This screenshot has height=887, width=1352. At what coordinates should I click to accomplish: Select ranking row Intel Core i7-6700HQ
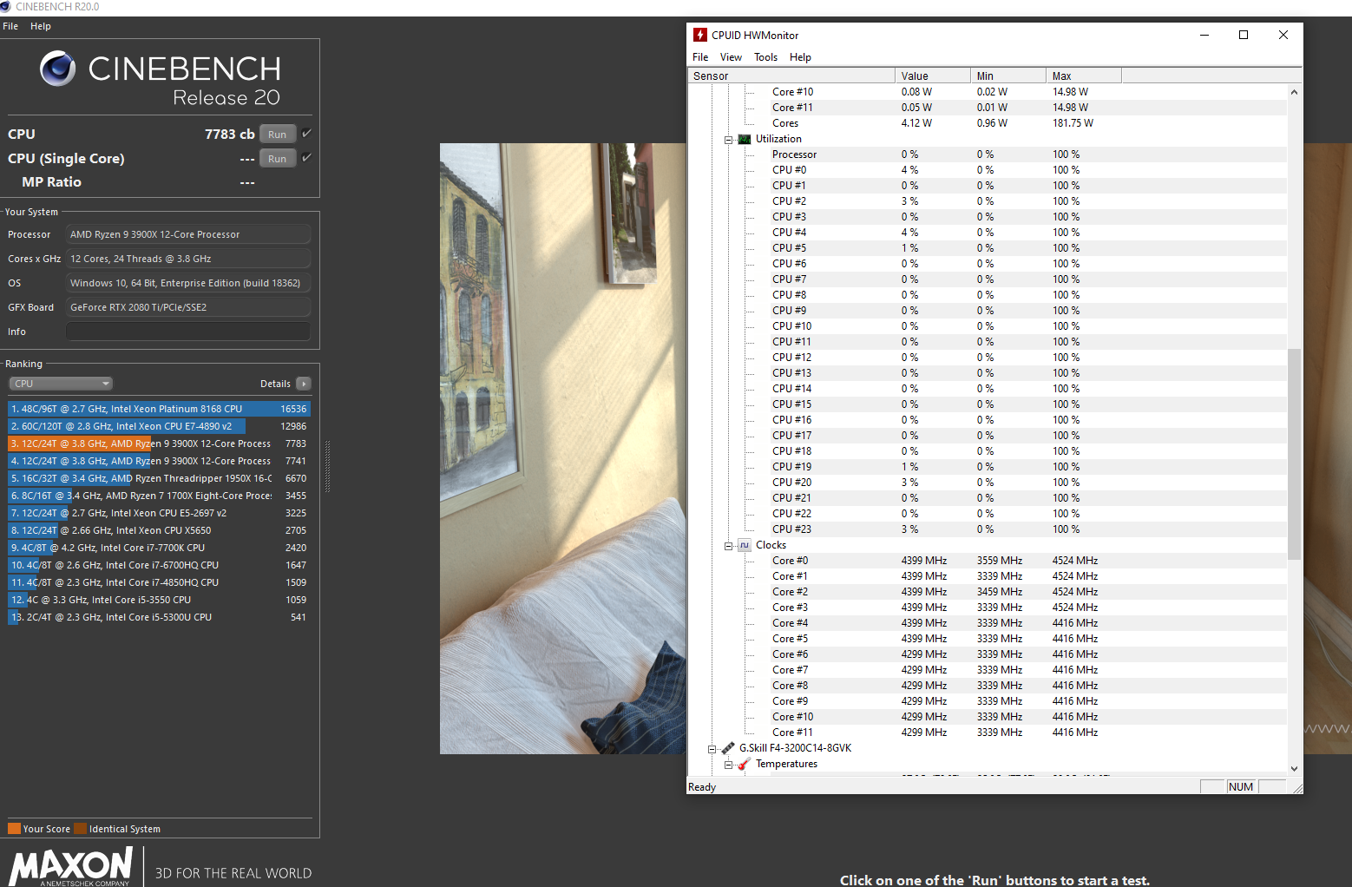(x=160, y=565)
